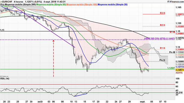Click the R1 H resistance label
The height and width of the screenshot is (103, 184).
[x=162, y=48]
